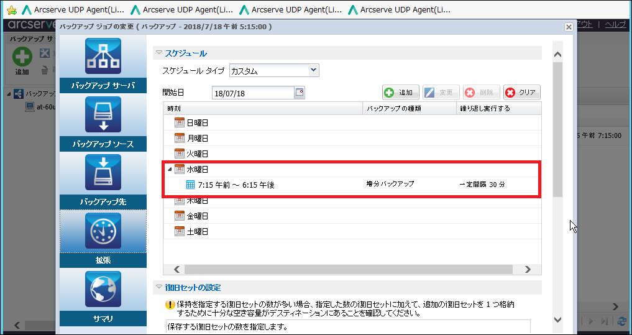The image size is (632, 335).
Task: Click the 日曜日 calendar icon
Action: (180, 122)
